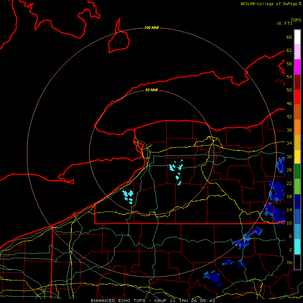The height and width of the screenshot is (303, 303).
Task: Click the light pink legend swatch
Action: click(297, 52)
